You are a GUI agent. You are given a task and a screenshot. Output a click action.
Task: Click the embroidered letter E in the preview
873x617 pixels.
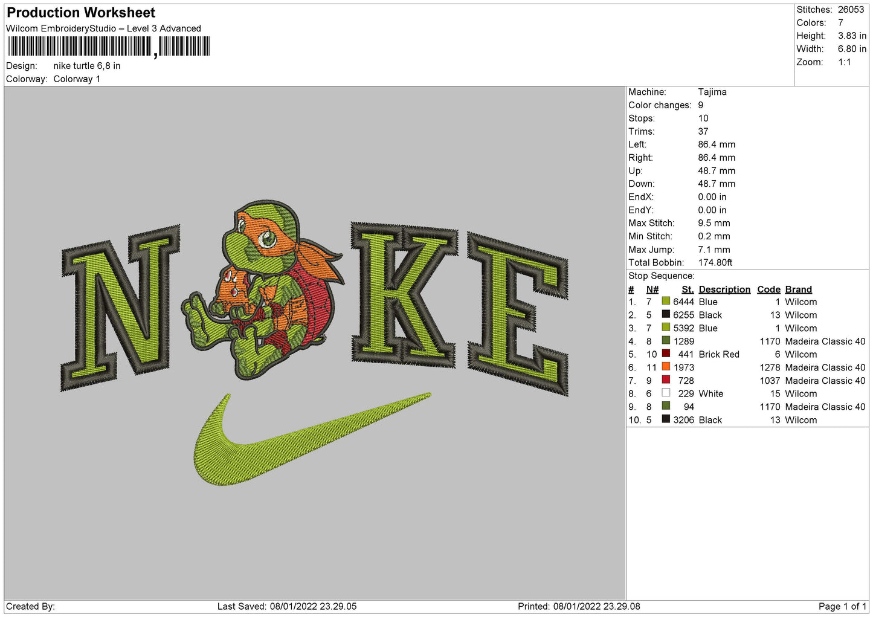(x=517, y=314)
